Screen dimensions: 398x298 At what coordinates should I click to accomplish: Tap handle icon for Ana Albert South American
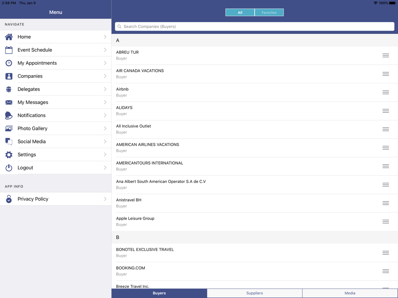[386, 185]
